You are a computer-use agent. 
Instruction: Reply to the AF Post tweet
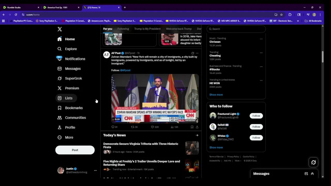113,127
